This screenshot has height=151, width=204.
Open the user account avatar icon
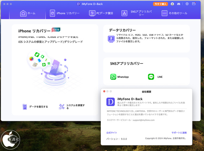172,4
